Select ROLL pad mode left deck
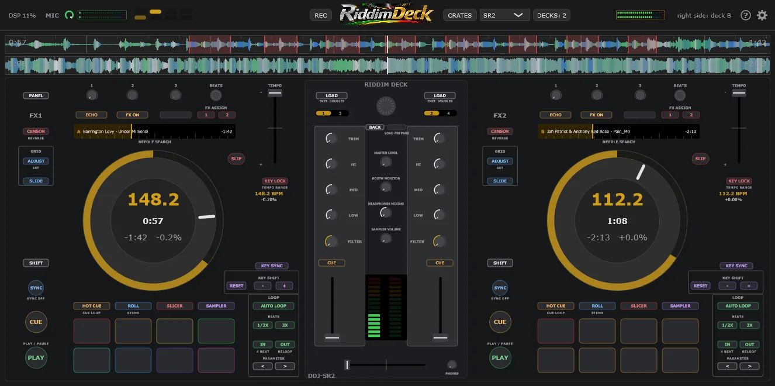Screen dimensions: 775x386 [x=133, y=306]
